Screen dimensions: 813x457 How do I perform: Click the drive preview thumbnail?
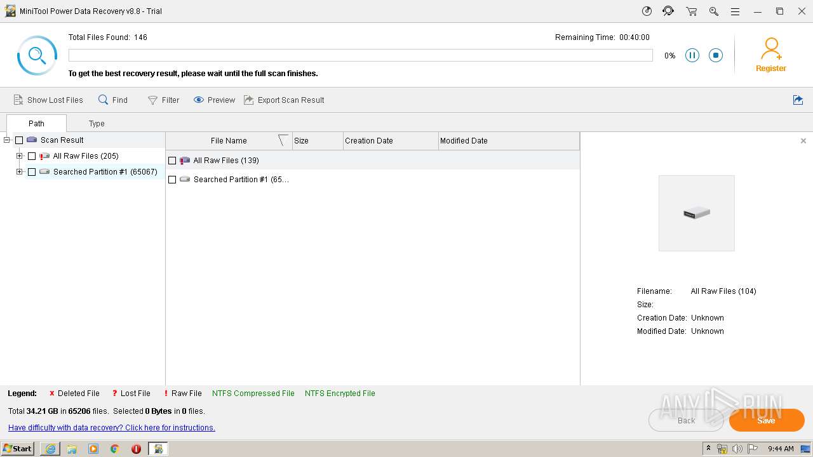coord(697,213)
